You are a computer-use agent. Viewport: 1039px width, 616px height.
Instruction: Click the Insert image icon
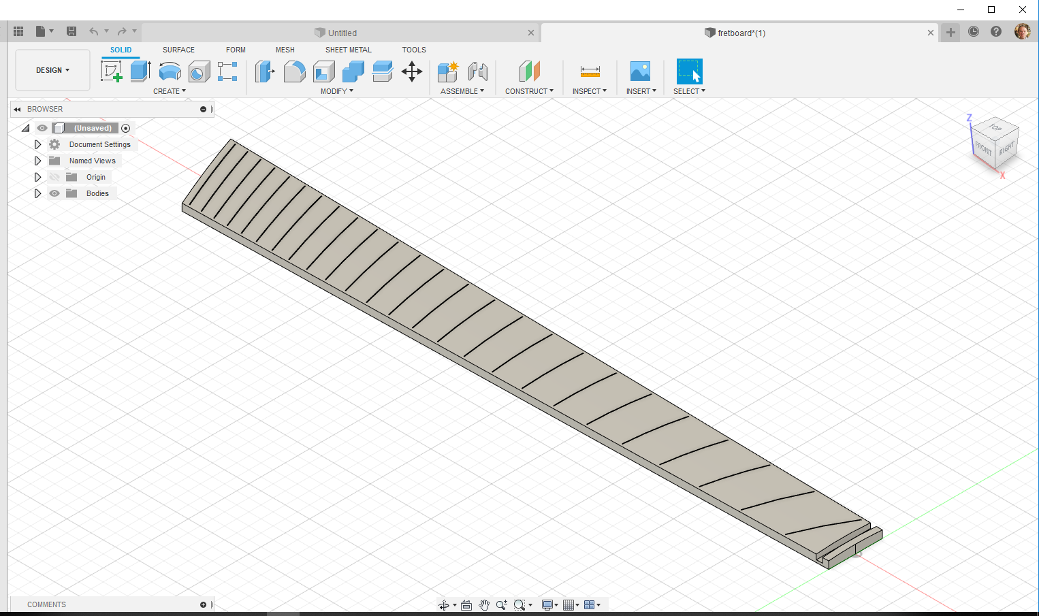click(x=640, y=71)
